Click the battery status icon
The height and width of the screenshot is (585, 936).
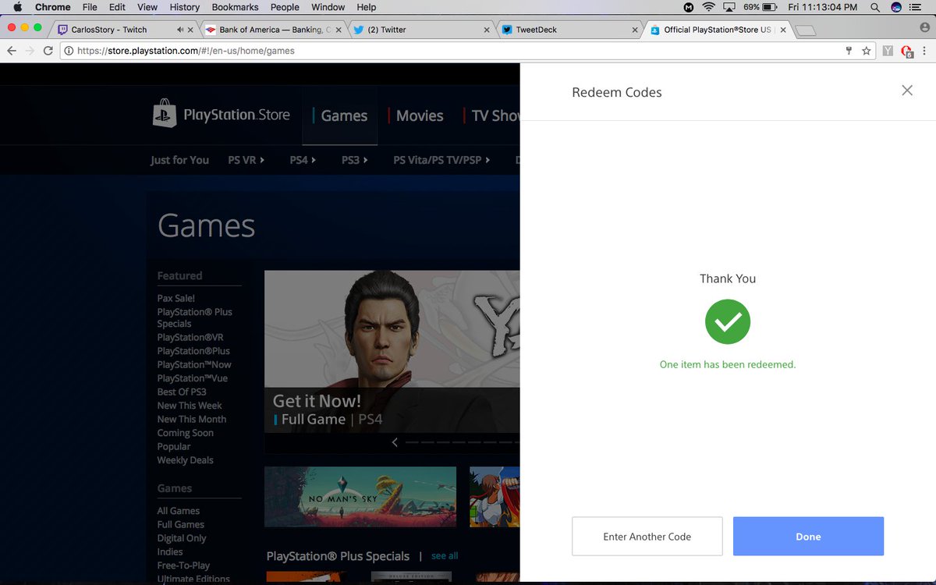[769, 7]
